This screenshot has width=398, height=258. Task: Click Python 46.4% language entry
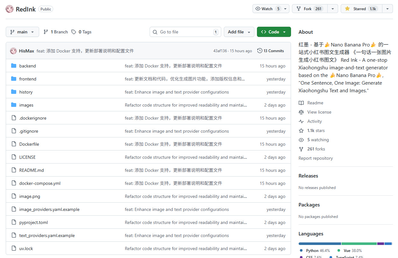click(x=315, y=251)
